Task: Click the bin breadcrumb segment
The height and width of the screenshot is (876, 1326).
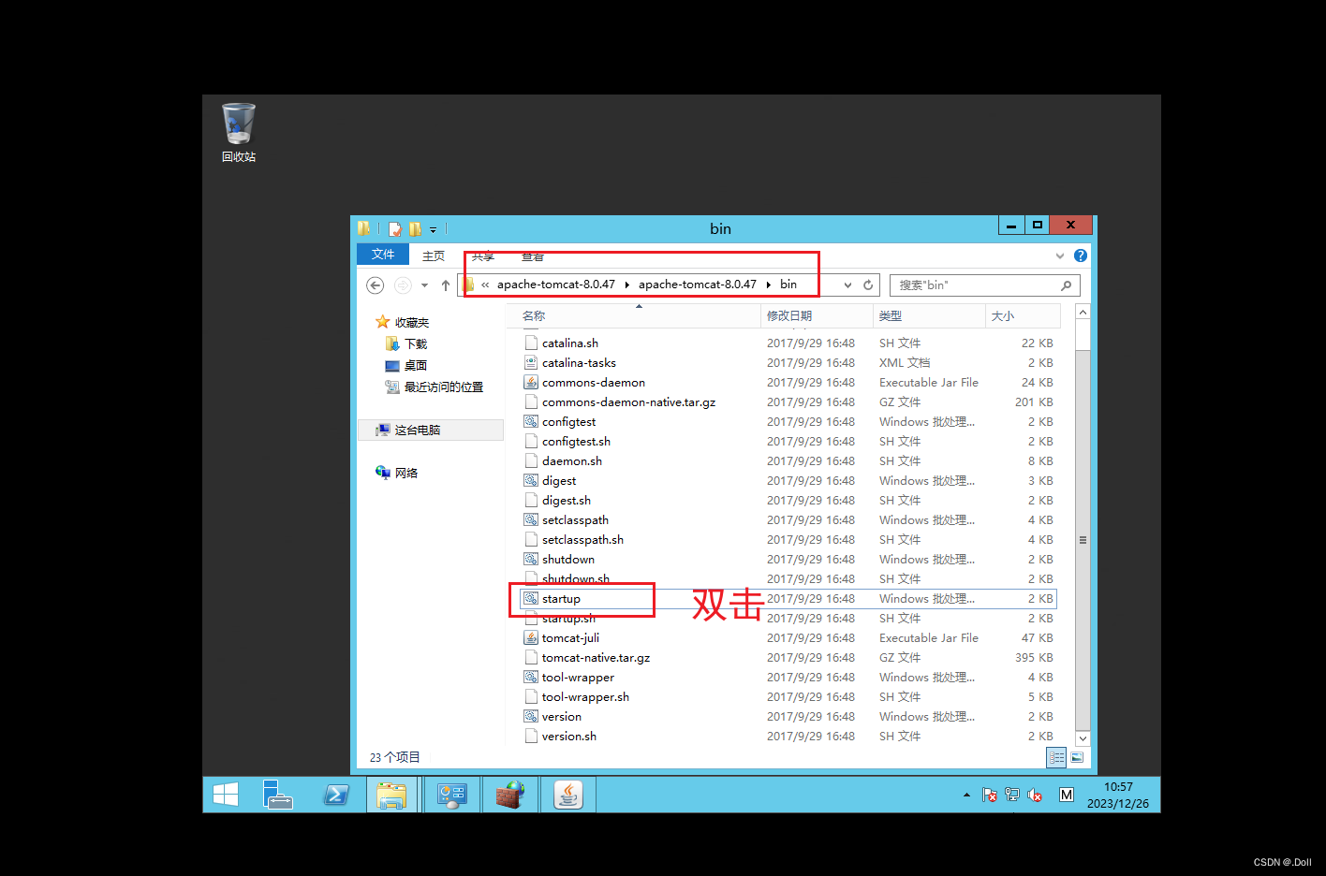Action: 788,285
